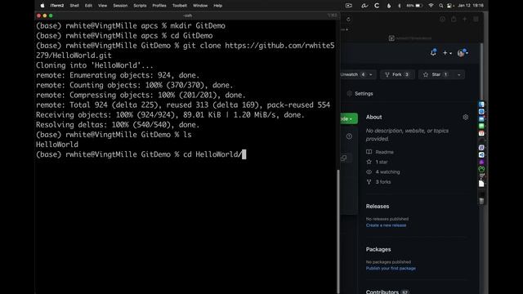Open the Wi-Fi menu bar icon

coord(431,6)
